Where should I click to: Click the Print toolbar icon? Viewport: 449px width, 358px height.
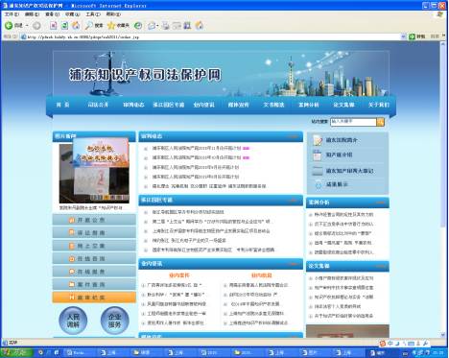point(165,25)
